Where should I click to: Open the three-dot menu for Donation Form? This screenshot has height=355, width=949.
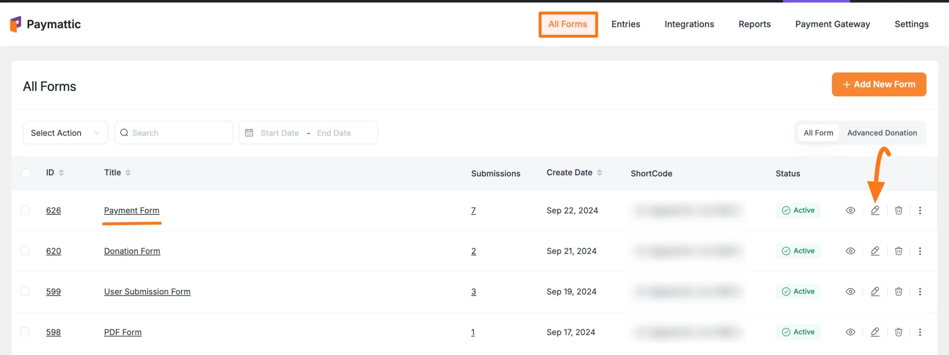click(x=920, y=251)
